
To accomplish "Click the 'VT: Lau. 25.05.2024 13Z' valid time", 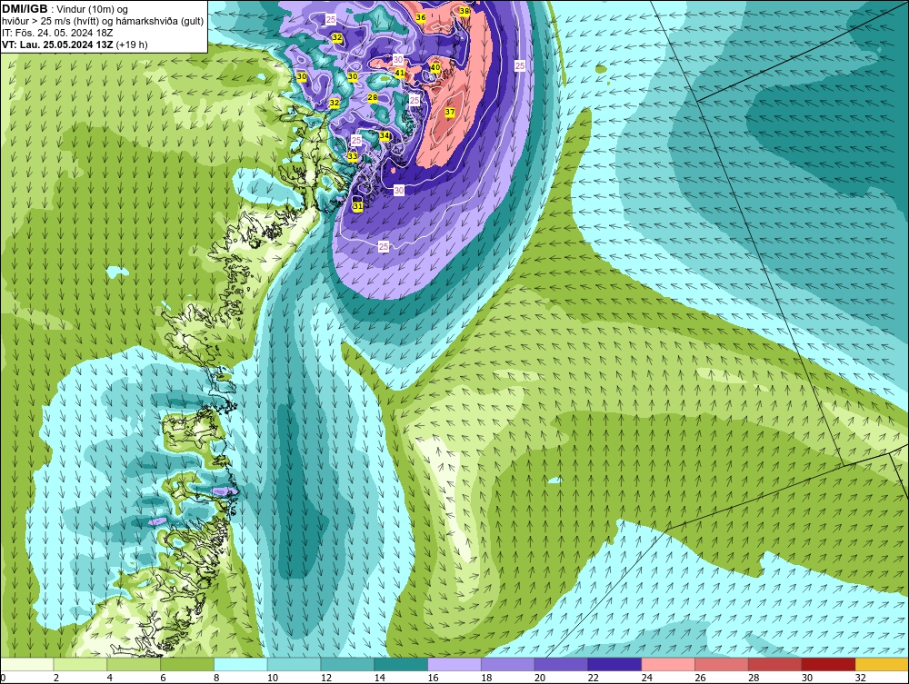I will pyautogui.click(x=58, y=45).
